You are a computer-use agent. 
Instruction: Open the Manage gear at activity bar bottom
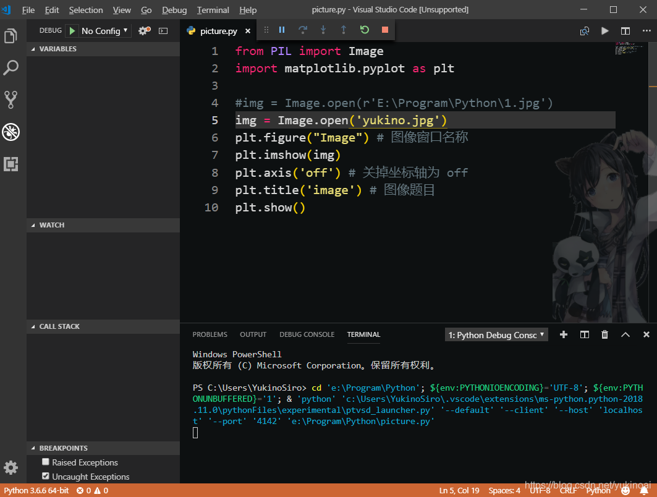click(x=11, y=467)
